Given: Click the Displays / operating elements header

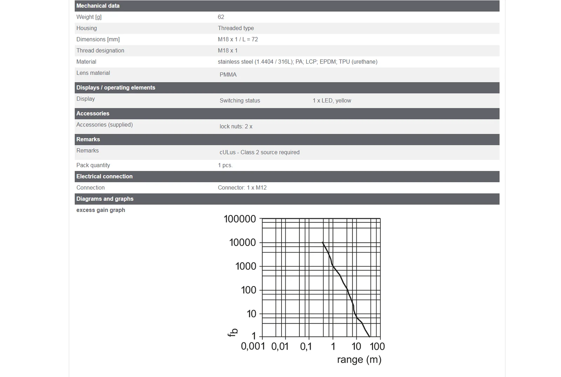Looking at the screenshot, I should (x=287, y=88).
